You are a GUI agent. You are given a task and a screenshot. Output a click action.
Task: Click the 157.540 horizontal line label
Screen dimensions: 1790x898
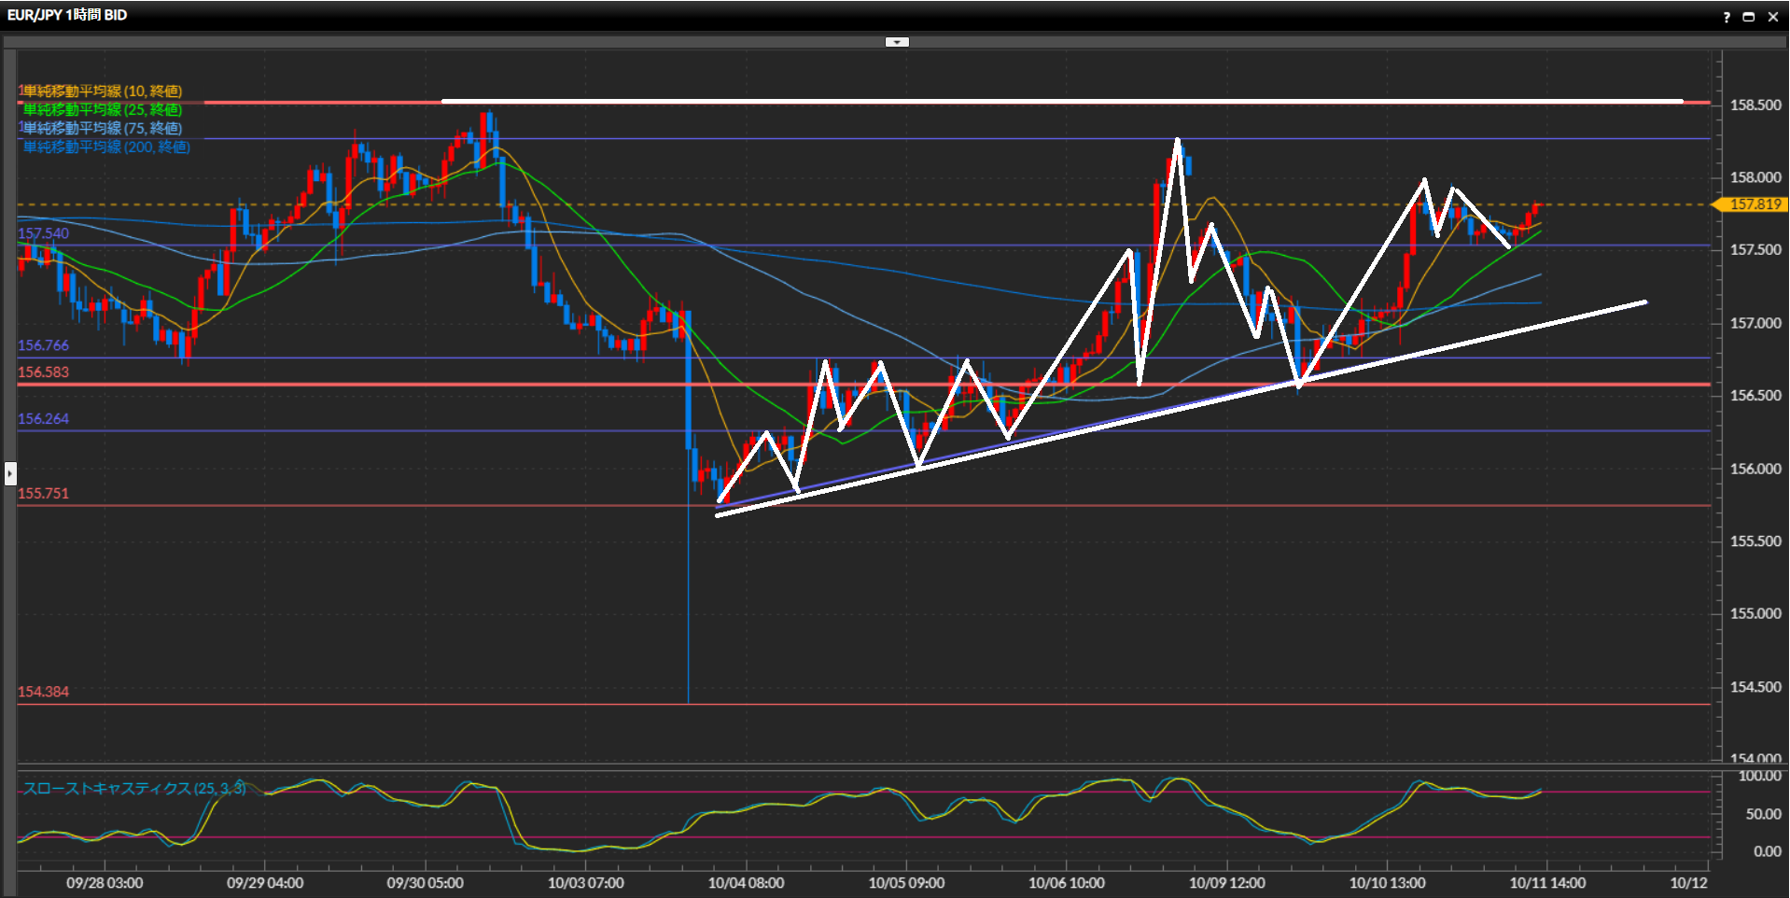[x=43, y=233]
